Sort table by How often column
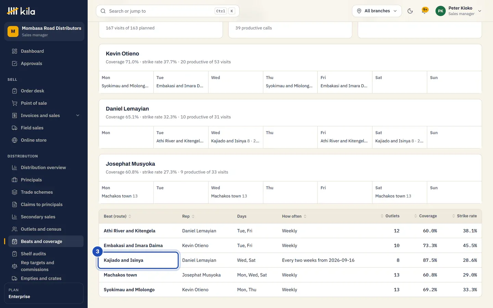The height and width of the screenshot is (308, 493). 294,216
